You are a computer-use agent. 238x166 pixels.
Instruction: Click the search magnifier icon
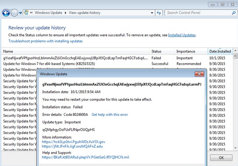(x=234, y=13)
